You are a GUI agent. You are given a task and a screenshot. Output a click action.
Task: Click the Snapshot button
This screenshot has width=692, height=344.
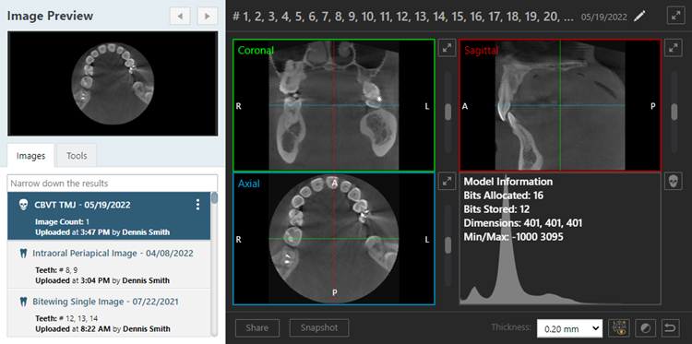click(x=319, y=327)
